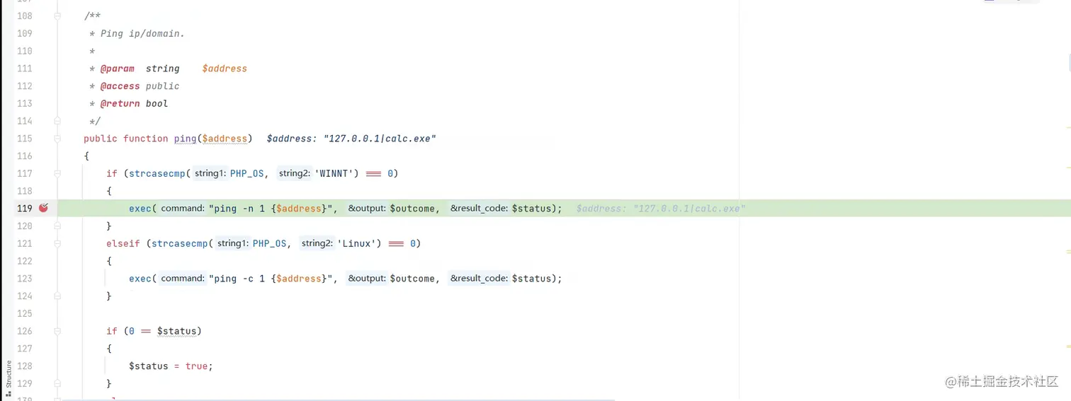Click strcasecmp on line 117
Viewport: 1071px width, 401px height.
(x=157, y=173)
